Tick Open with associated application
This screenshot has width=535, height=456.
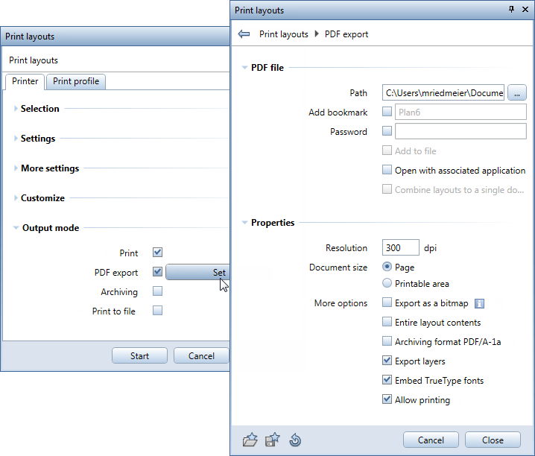(387, 170)
